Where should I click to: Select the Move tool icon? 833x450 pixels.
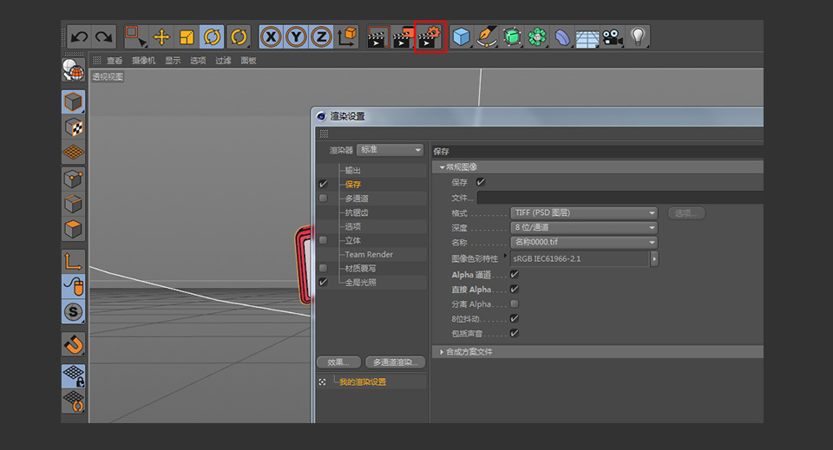[161, 37]
